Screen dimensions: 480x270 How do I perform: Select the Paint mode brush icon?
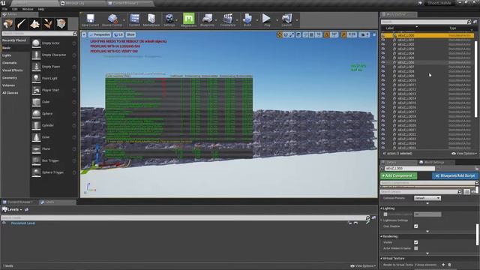(x=22, y=24)
